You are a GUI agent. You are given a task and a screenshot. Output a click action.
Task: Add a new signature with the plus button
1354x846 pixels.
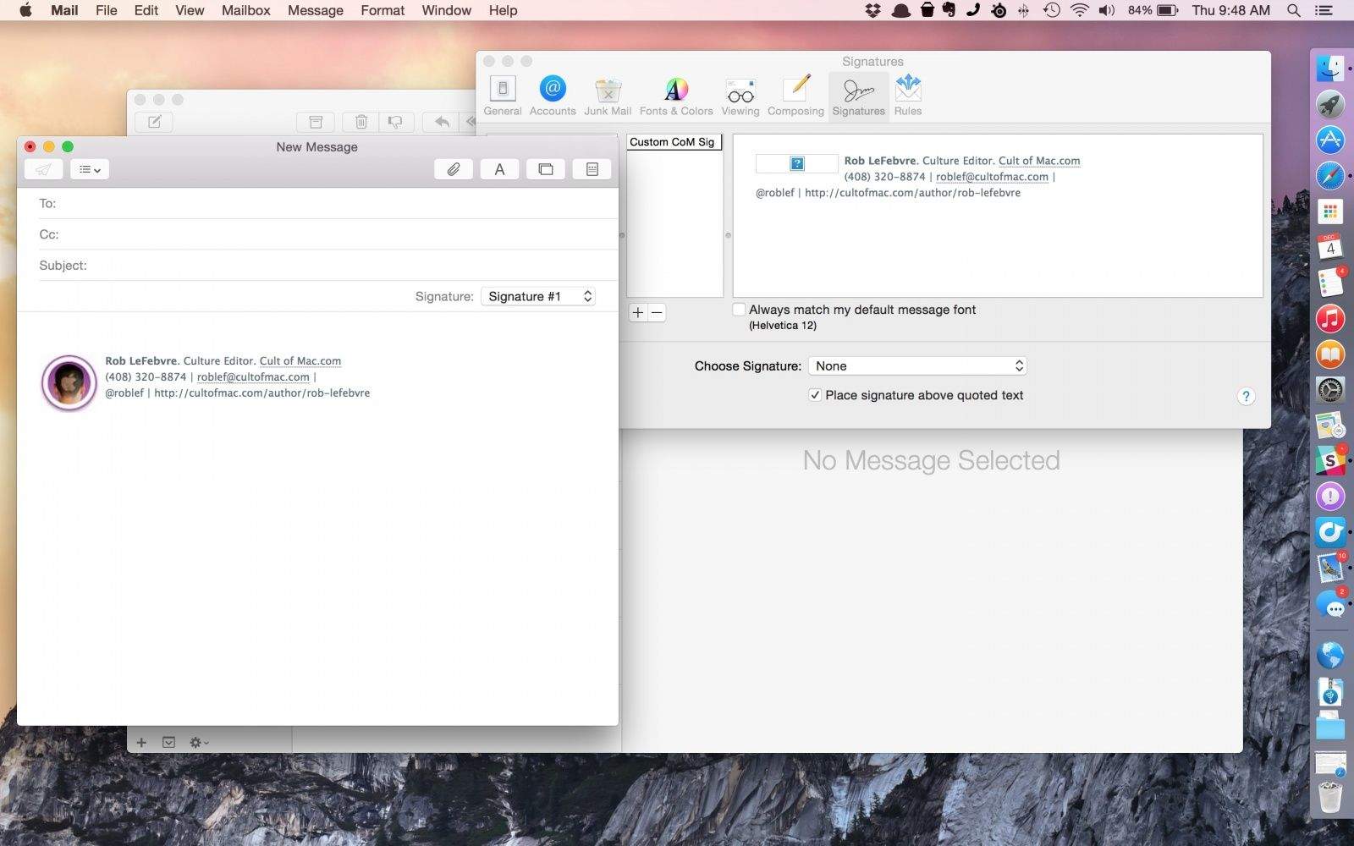pyautogui.click(x=637, y=312)
